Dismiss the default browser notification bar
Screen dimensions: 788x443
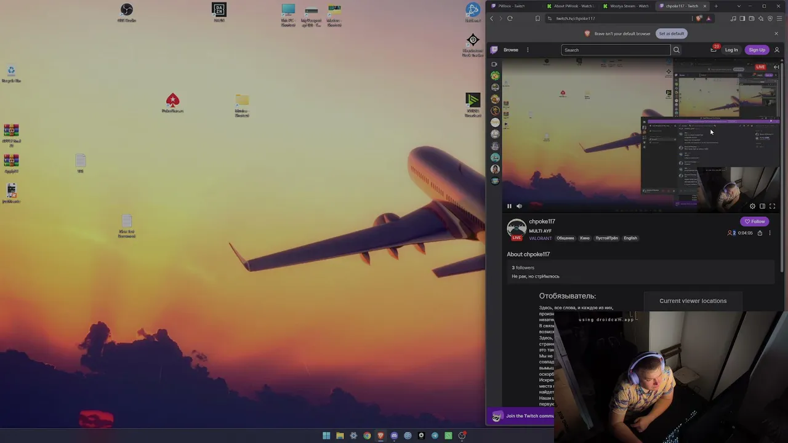point(776,33)
